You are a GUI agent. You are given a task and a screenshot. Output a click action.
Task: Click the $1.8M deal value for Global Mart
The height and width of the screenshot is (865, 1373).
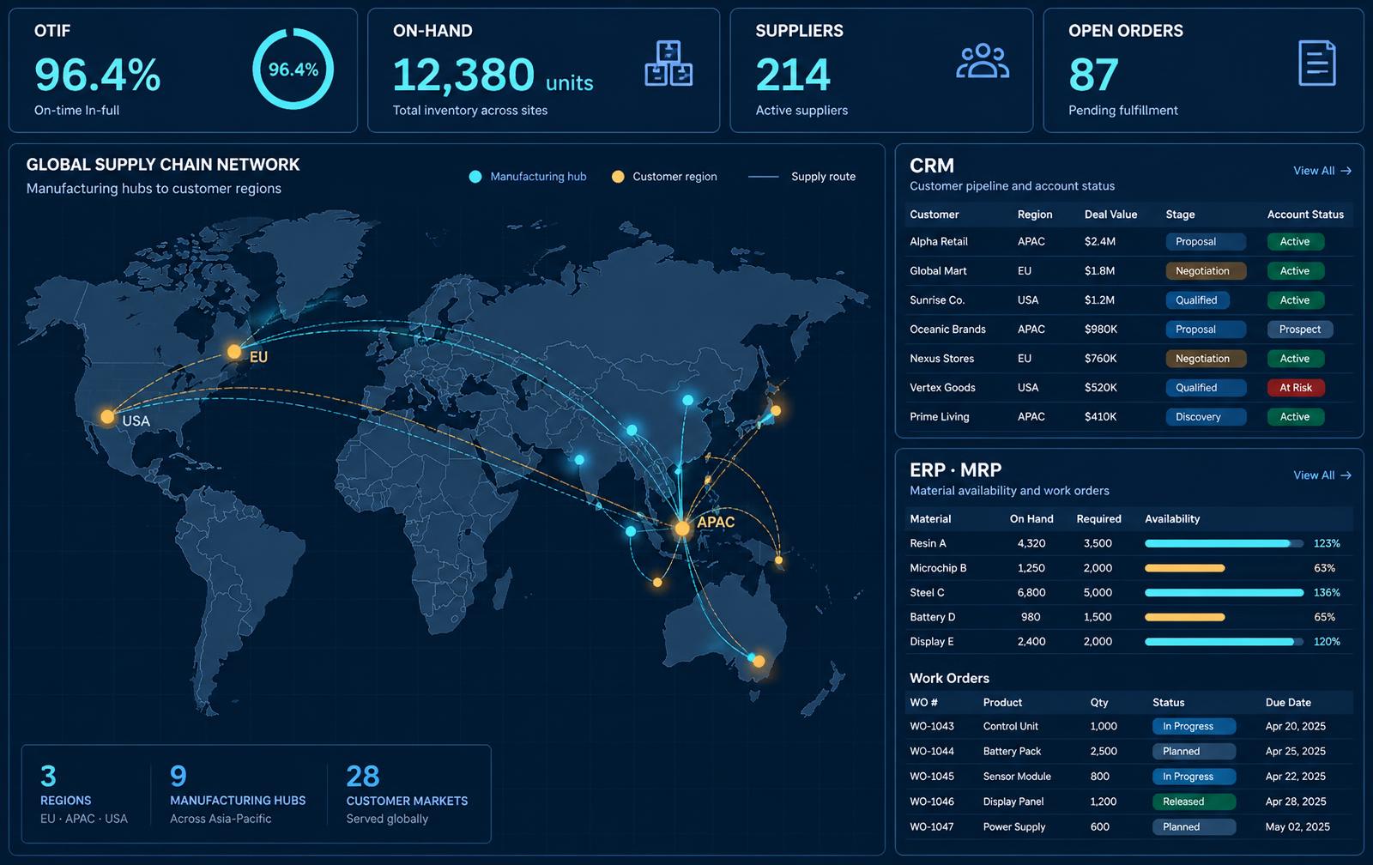pyautogui.click(x=1099, y=271)
